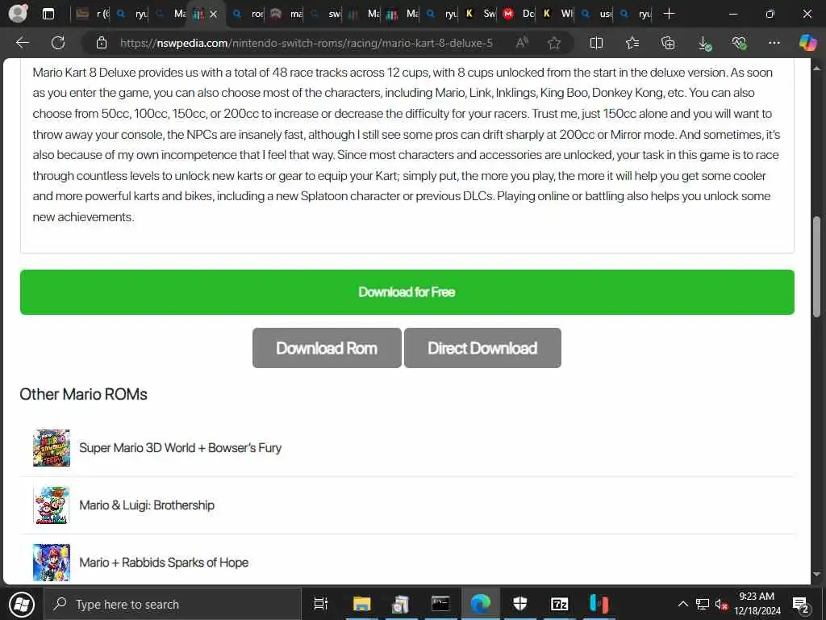Go back to the previous page
This screenshot has width=826, height=620.
click(x=22, y=43)
